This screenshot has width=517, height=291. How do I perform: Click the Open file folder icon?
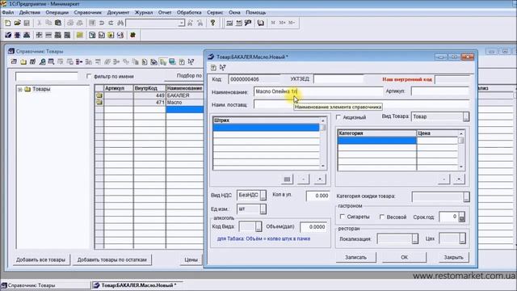pyautogui.click(x=17, y=23)
